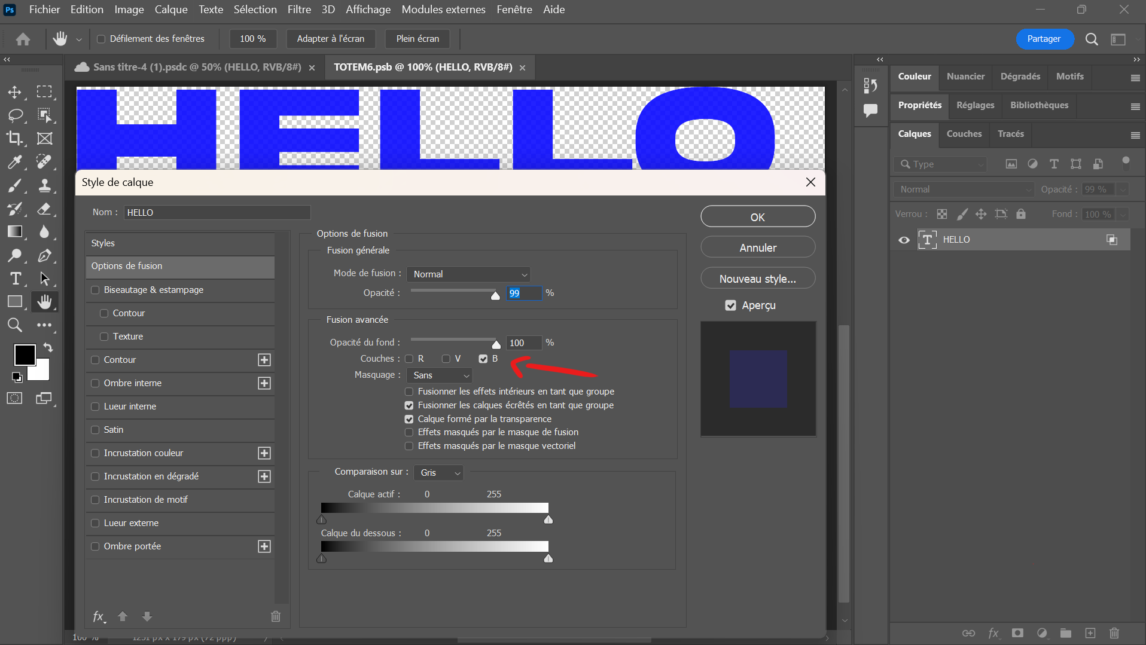The height and width of the screenshot is (645, 1146).
Task: Switch to the Couches tab
Action: [x=963, y=134]
